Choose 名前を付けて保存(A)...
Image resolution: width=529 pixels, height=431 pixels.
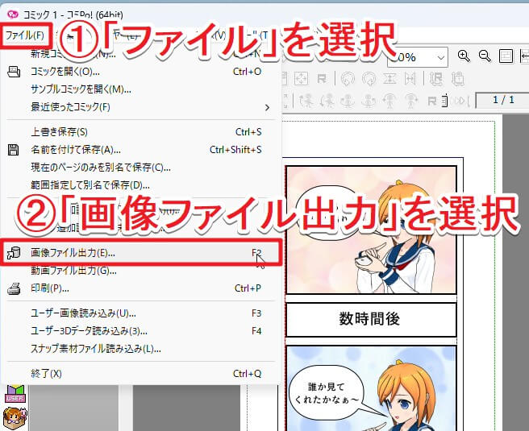point(141,149)
